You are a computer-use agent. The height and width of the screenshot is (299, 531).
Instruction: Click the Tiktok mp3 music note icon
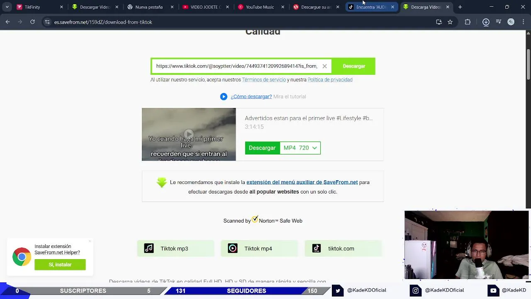click(x=149, y=248)
